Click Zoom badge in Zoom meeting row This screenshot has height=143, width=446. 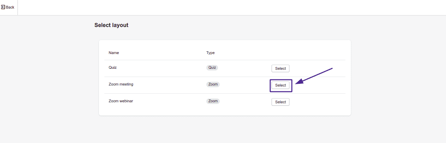coord(213,84)
